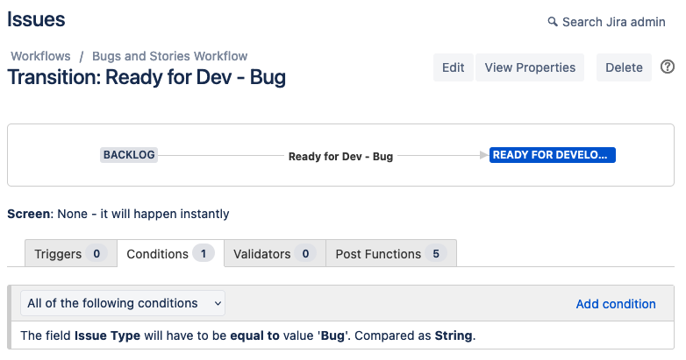
Task: Go to the Workflows breadcrumb
Action: [x=40, y=56]
